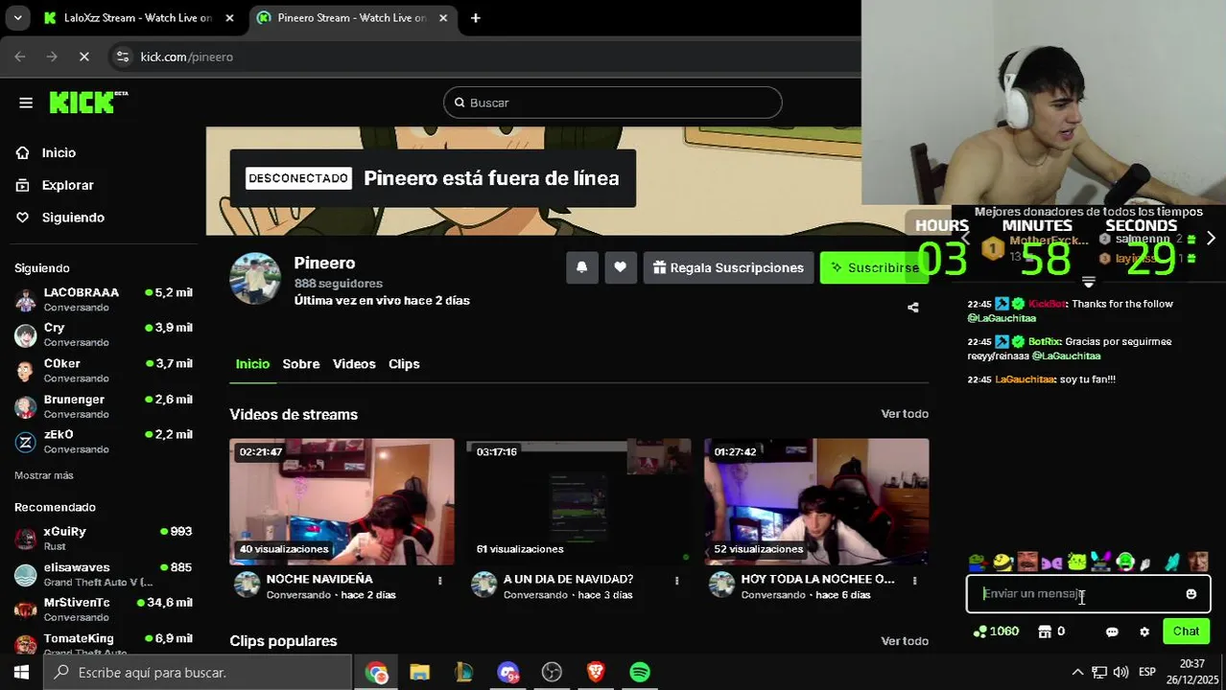Open the Windows Start menu
This screenshot has width=1226, height=690.
pyautogui.click(x=21, y=673)
